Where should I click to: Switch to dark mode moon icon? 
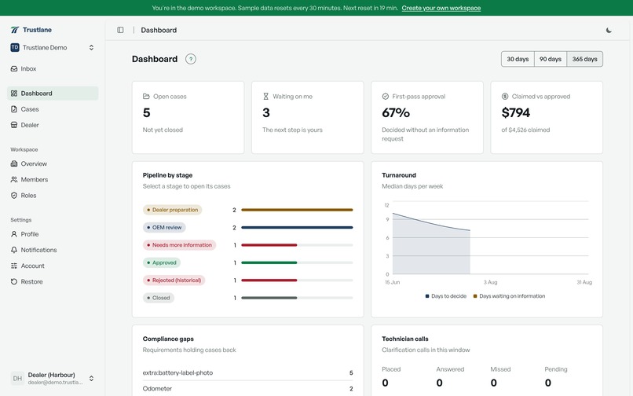coord(609,30)
